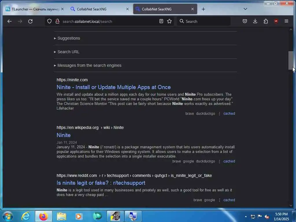Click the https://en.wikipedia.org URL text
This screenshot has width=296, height=222.
pos(77,127)
